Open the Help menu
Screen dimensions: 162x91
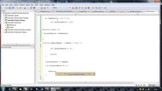click(x=53, y=5)
